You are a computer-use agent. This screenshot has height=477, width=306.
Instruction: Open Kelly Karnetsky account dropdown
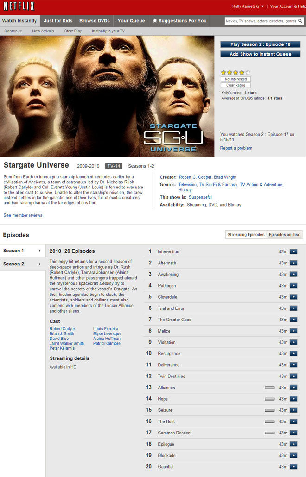[248, 6]
